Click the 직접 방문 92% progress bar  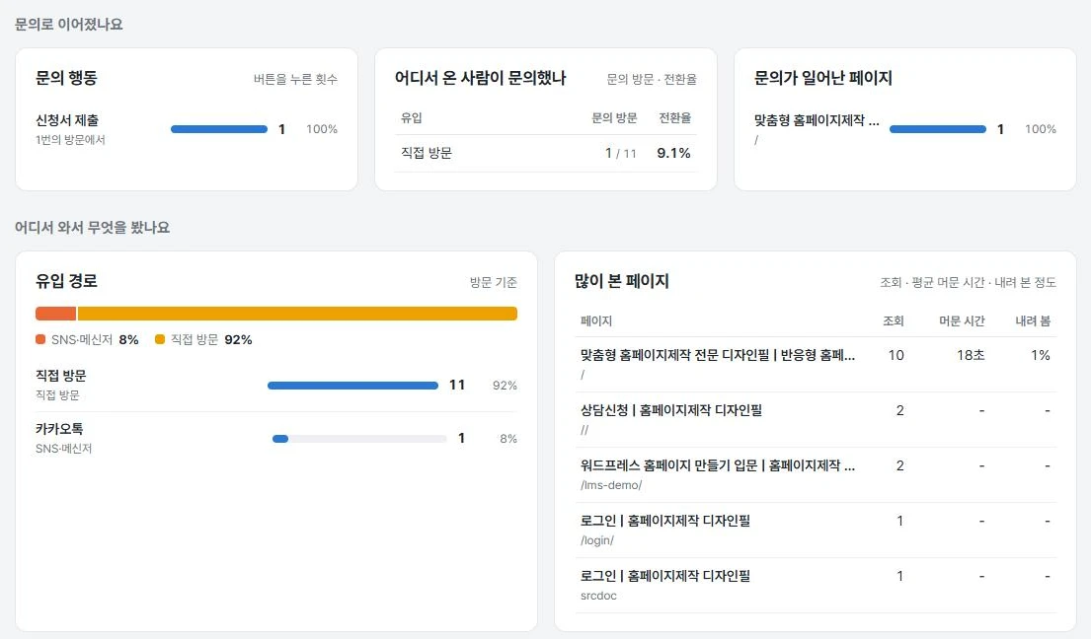pos(352,386)
